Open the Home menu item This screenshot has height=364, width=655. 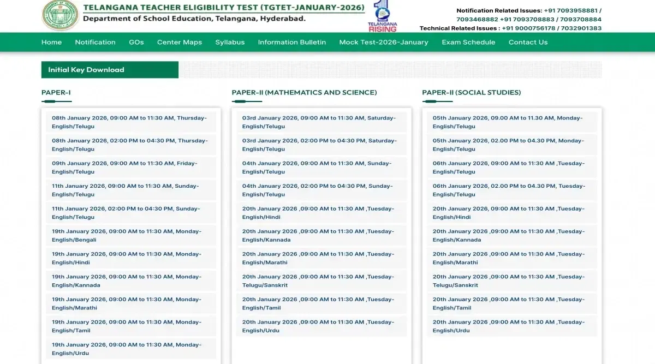coord(51,42)
